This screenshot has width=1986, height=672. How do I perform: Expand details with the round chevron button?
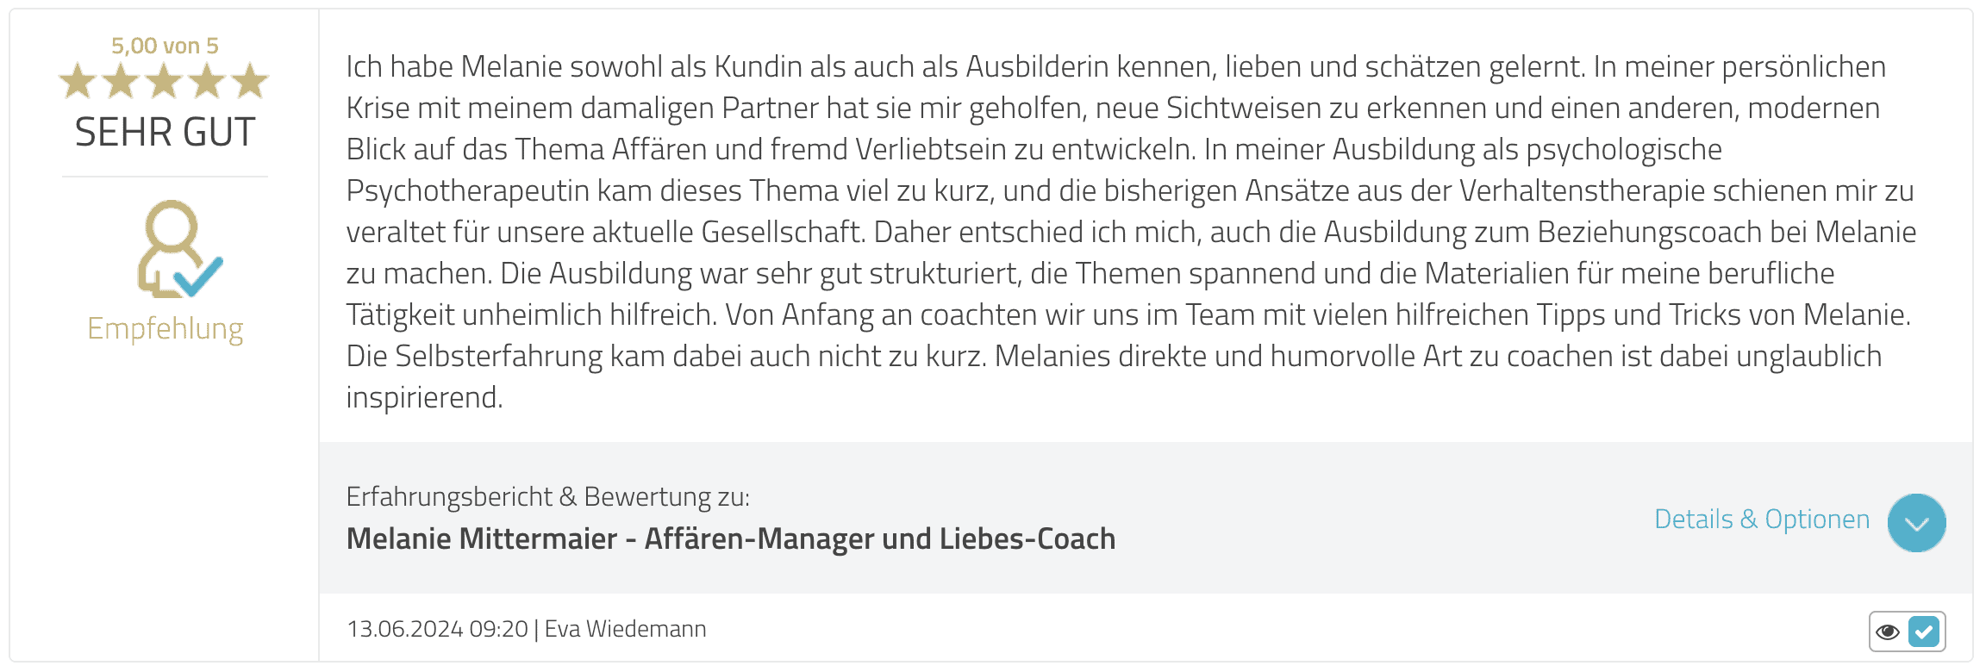point(1916,523)
